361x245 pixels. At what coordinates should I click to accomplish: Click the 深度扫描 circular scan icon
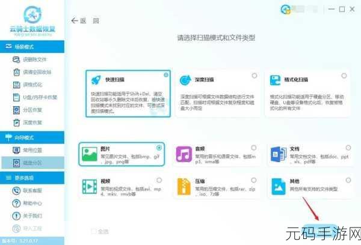click(185, 80)
